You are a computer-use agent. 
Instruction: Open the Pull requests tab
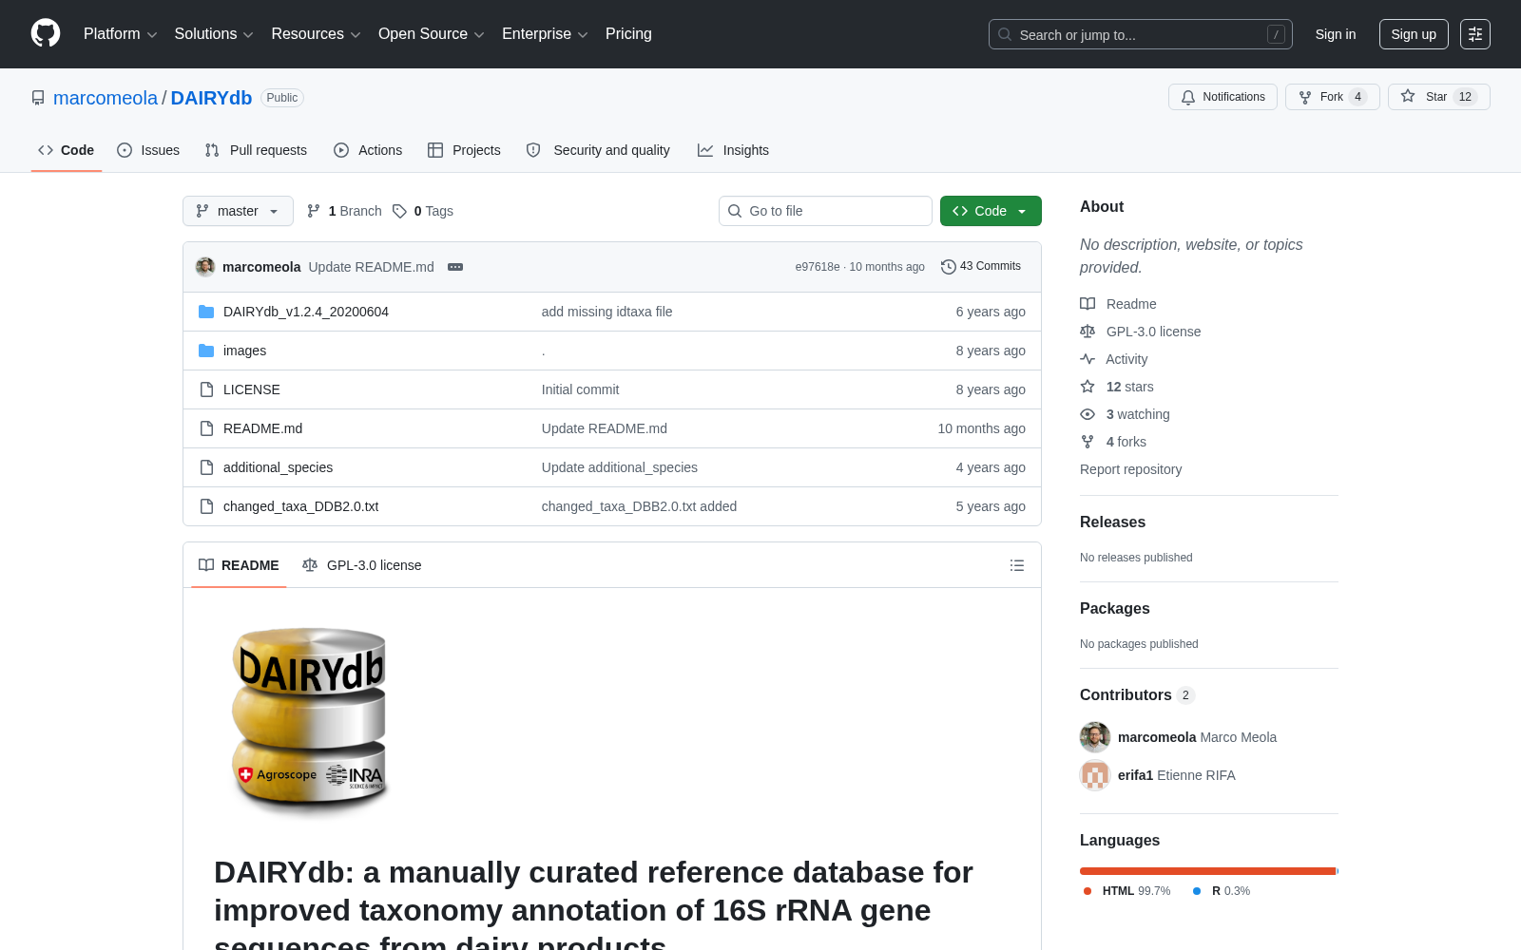(256, 150)
